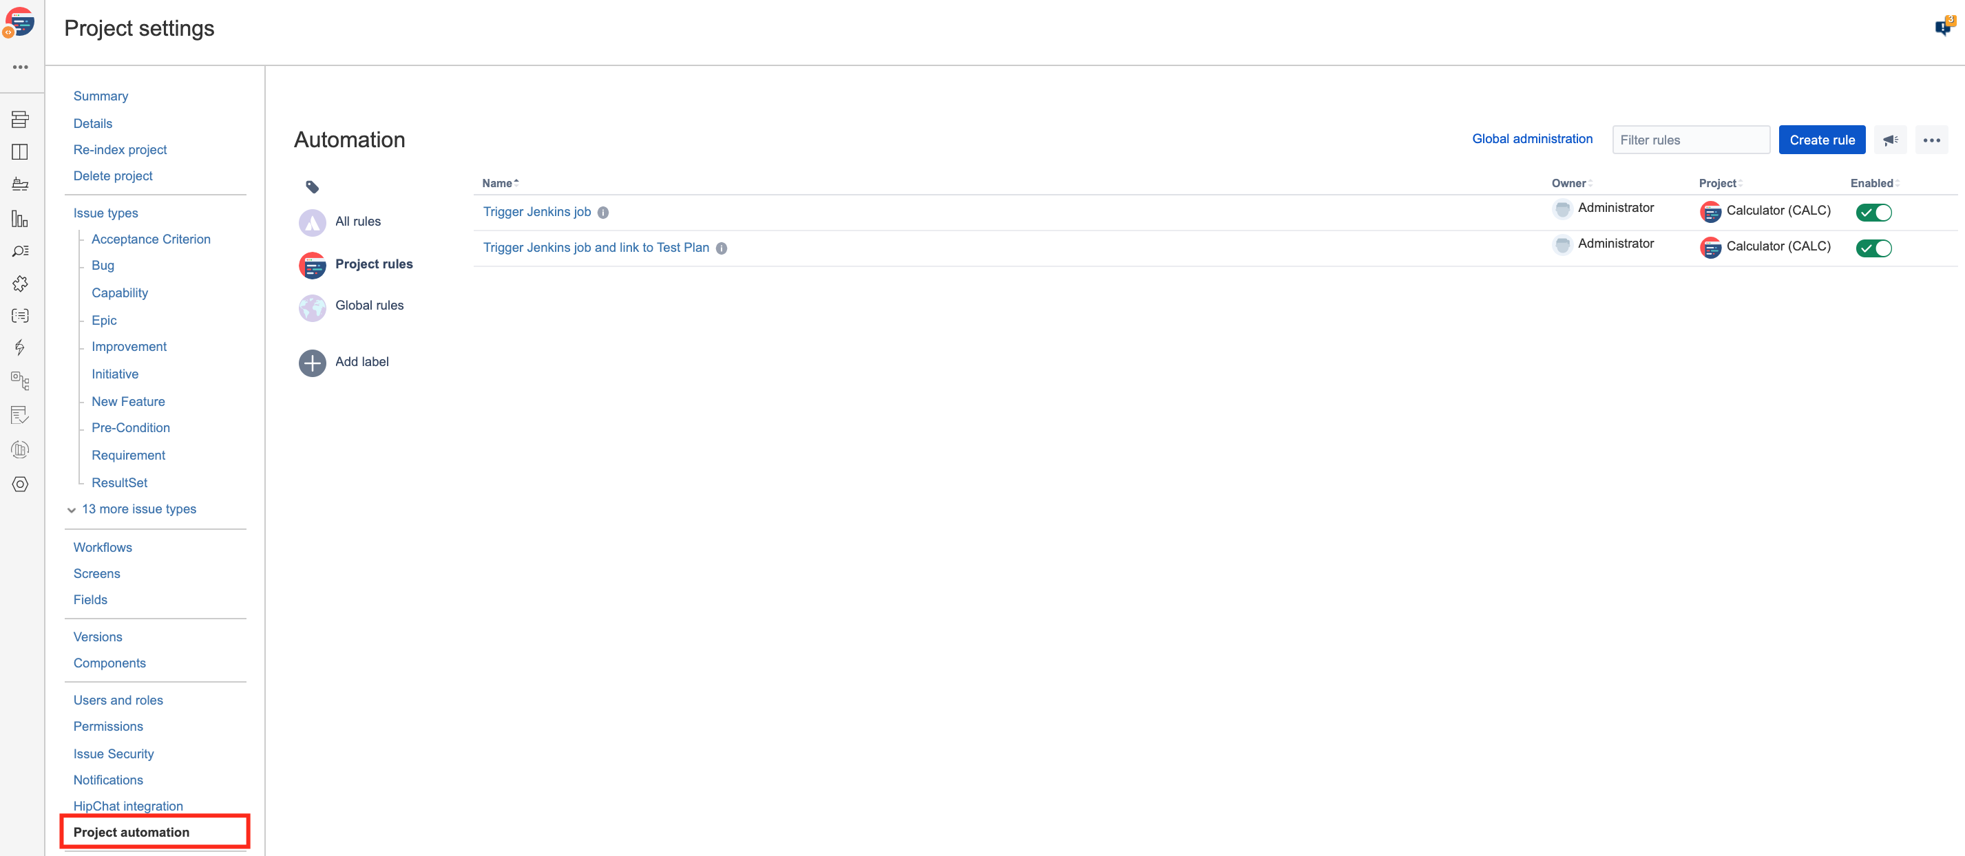Open the more options menu beside megaphone
Image resolution: width=1965 pixels, height=856 pixels.
click(x=1931, y=140)
